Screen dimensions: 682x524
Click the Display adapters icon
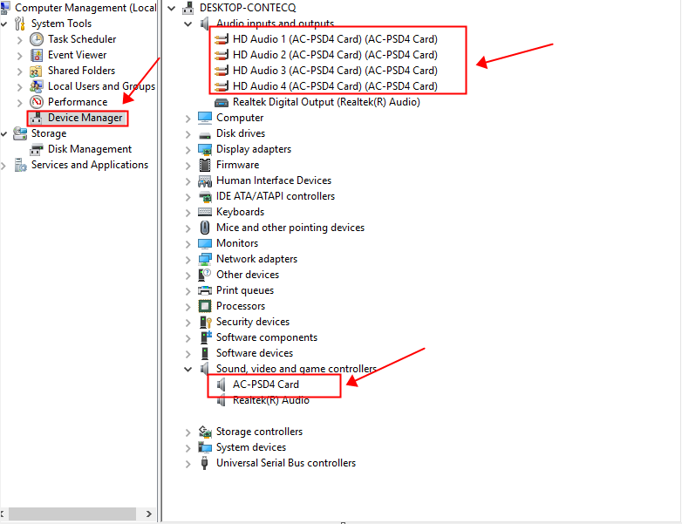click(x=205, y=149)
